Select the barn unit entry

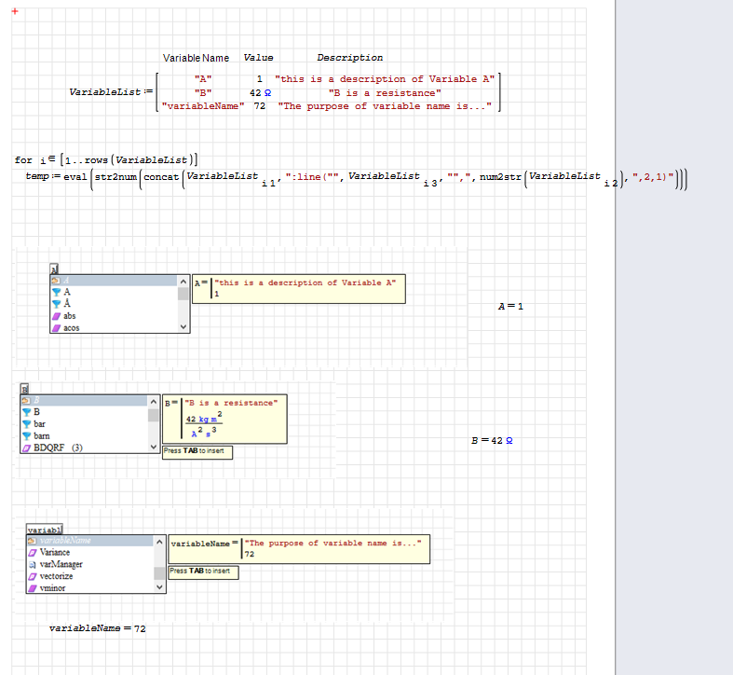pyautogui.click(x=42, y=435)
